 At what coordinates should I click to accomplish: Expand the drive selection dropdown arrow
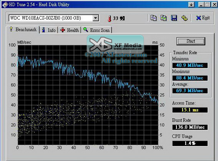96,18
